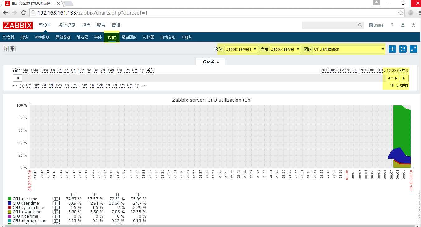421x227 pixels.
Task: Go to the 事件 submenu
Action: pyautogui.click(x=98, y=37)
